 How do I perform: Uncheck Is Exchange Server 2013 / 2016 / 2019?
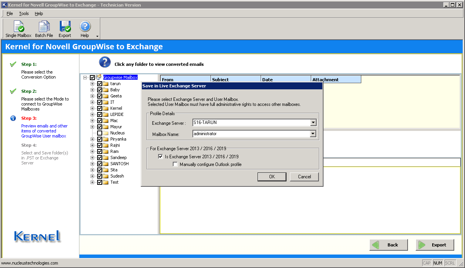click(x=160, y=157)
